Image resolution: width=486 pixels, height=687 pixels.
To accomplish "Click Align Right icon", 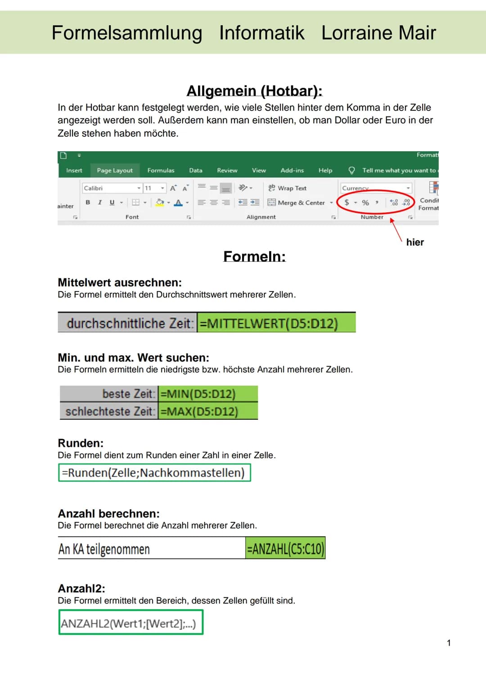I will 226,202.
